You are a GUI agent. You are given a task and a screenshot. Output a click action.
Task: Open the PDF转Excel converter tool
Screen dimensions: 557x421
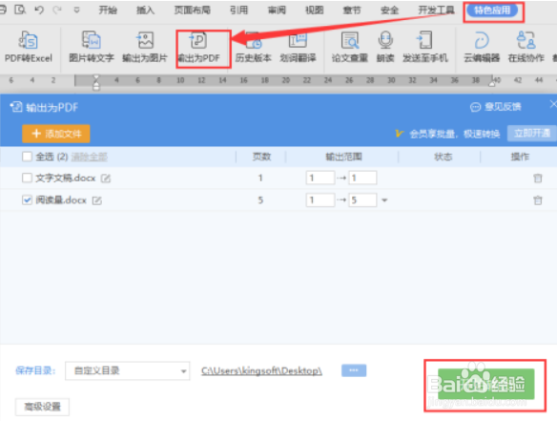(29, 47)
